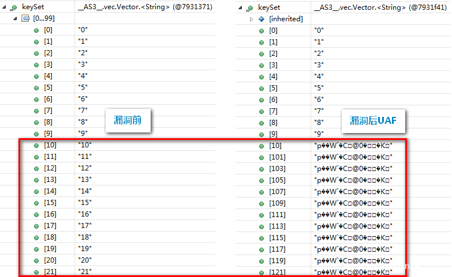Click the green dot icon of row [11]
452x277 pixels.
tap(36, 157)
